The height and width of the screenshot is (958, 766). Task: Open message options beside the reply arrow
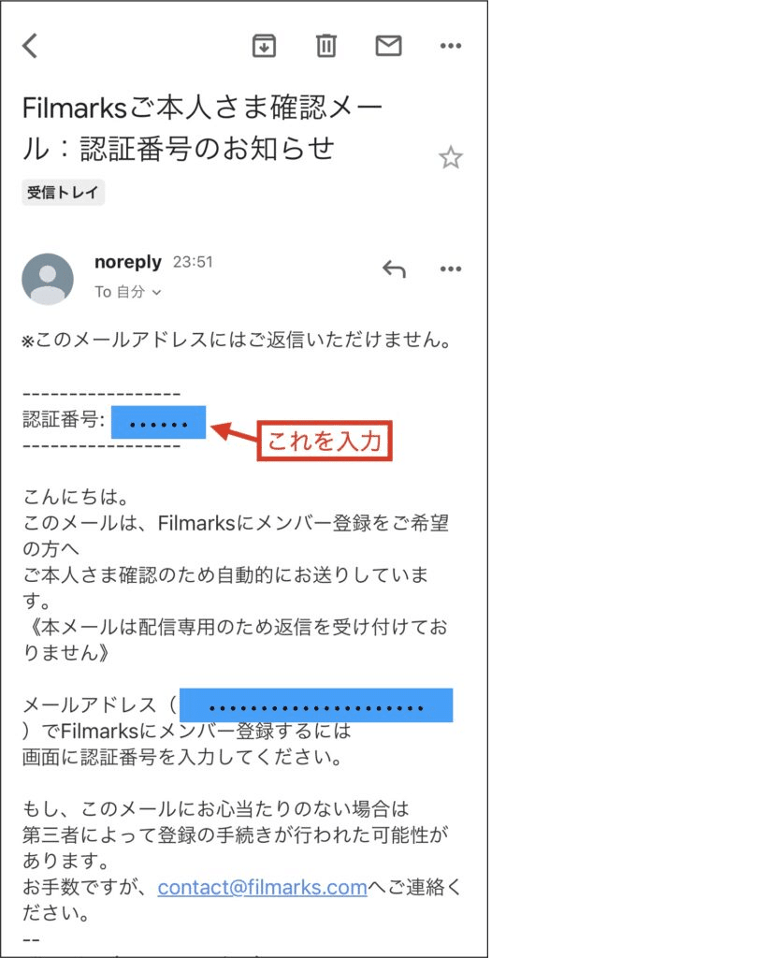pos(451,269)
